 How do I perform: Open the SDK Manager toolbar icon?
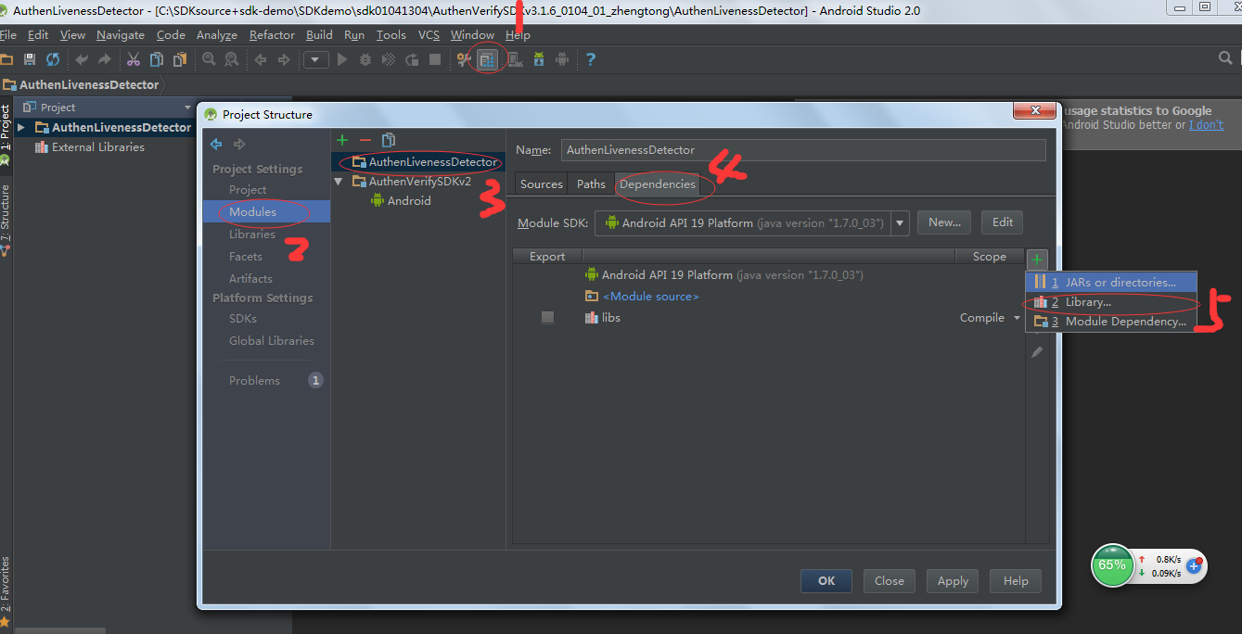point(539,59)
